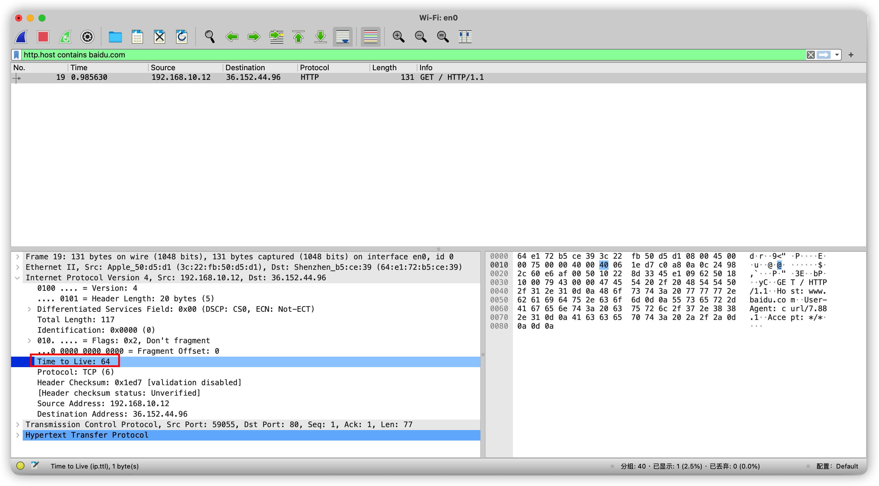Collapse the Internet Protocol Version 4 section
This screenshot has height=486, width=879.
point(18,278)
